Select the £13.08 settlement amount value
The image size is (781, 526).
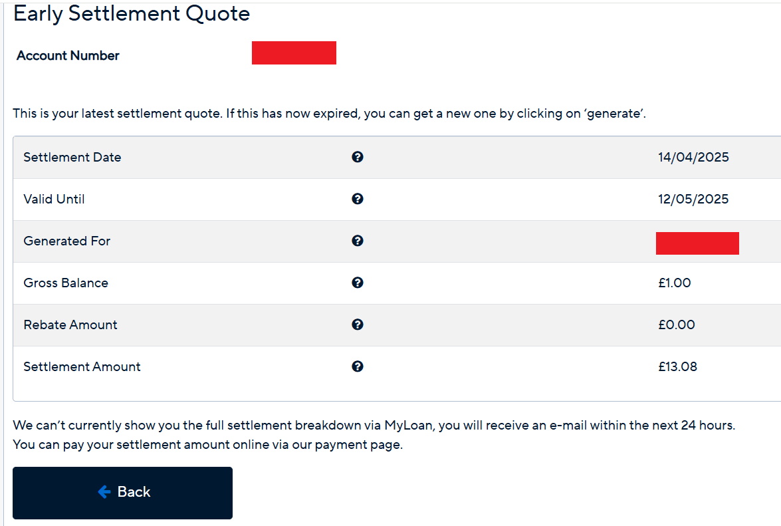[x=677, y=366]
